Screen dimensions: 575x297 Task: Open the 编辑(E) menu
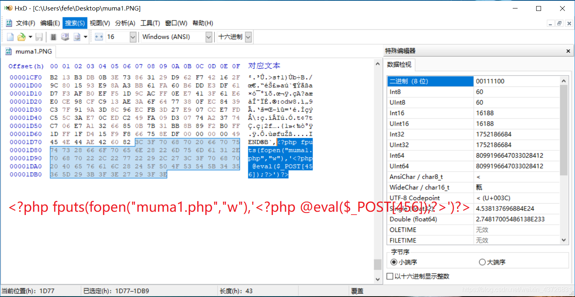pyautogui.click(x=50, y=23)
